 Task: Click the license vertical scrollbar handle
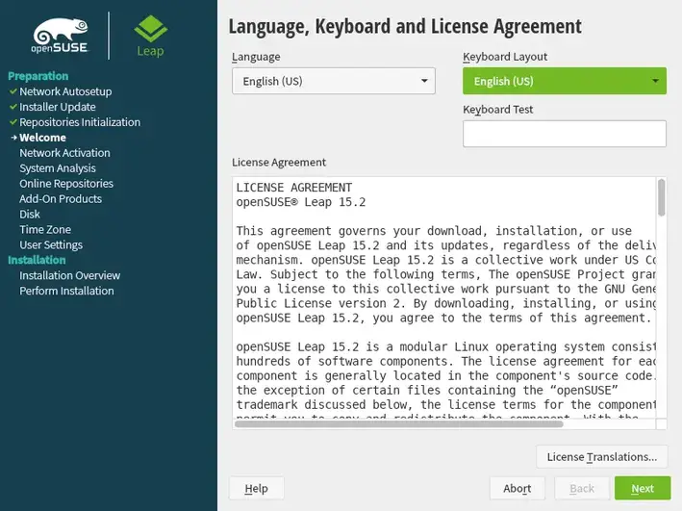(x=661, y=197)
